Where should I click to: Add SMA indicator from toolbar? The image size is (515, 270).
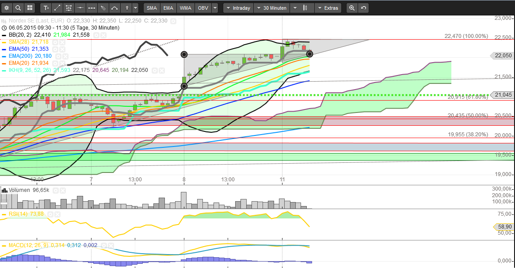pyautogui.click(x=152, y=8)
